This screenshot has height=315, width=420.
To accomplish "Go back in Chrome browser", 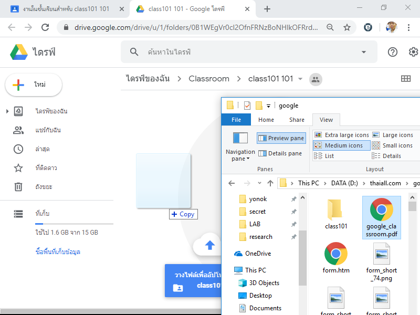I will coord(12,27).
